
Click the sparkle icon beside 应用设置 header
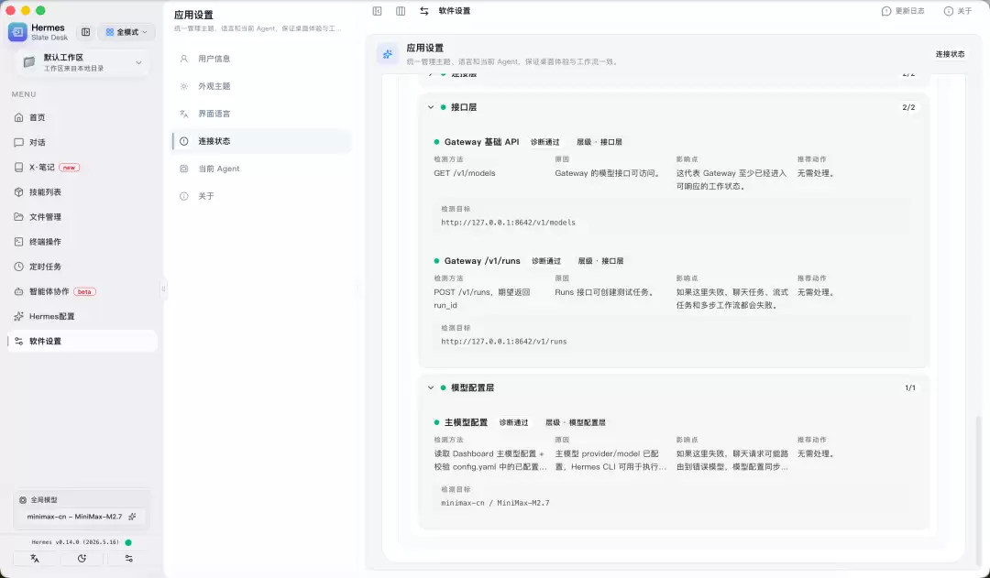[388, 54]
